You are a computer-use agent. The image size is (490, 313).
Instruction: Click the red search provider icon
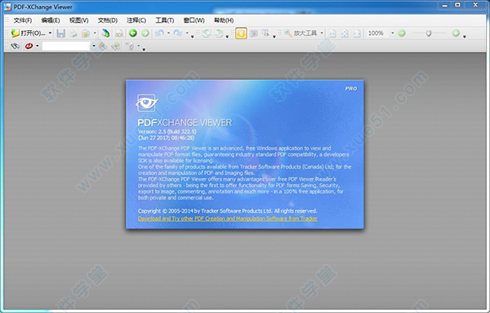(29, 46)
